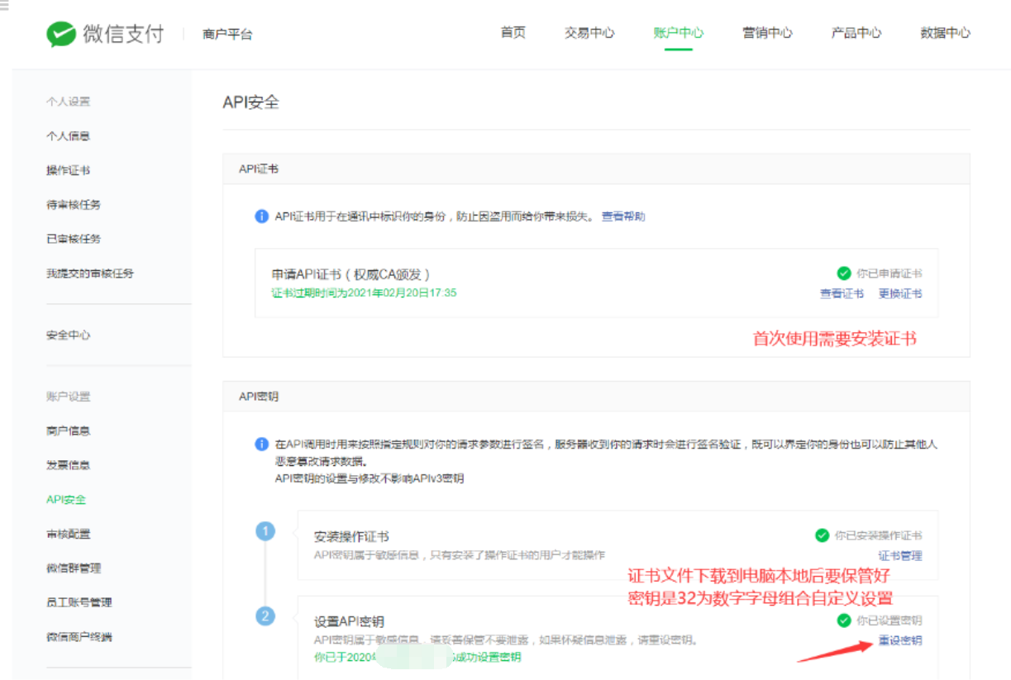Click the 查看证书 link
The image size is (1011, 680).
(x=842, y=294)
